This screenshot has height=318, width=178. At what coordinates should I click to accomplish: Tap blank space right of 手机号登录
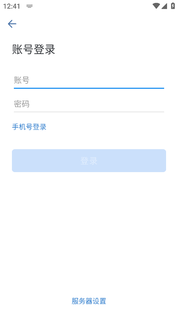[x=109, y=127]
